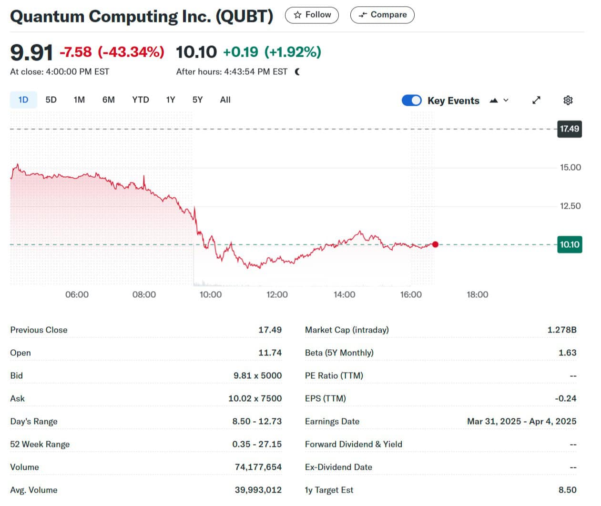This screenshot has height=506, width=601.
Task: Switch to the 5D chart tab
Action: (x=51, y=100)
